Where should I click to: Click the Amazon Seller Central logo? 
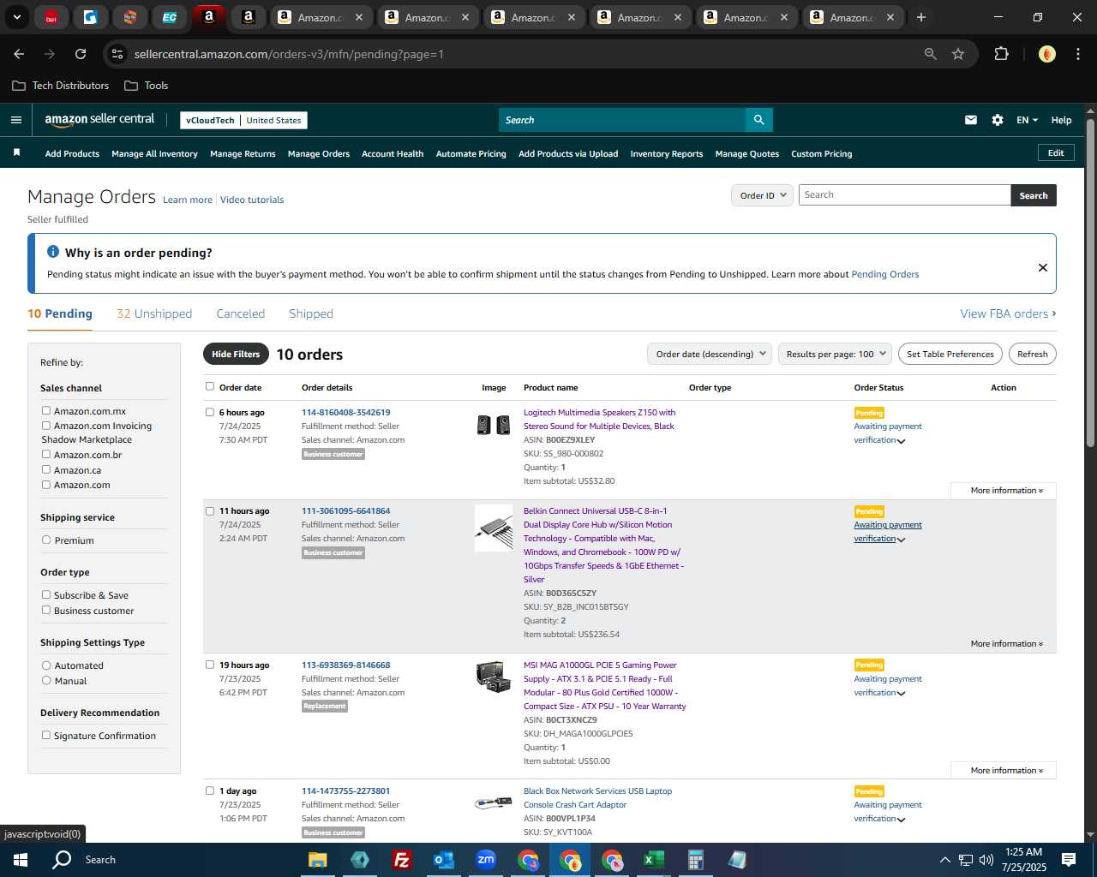[99, 120]
